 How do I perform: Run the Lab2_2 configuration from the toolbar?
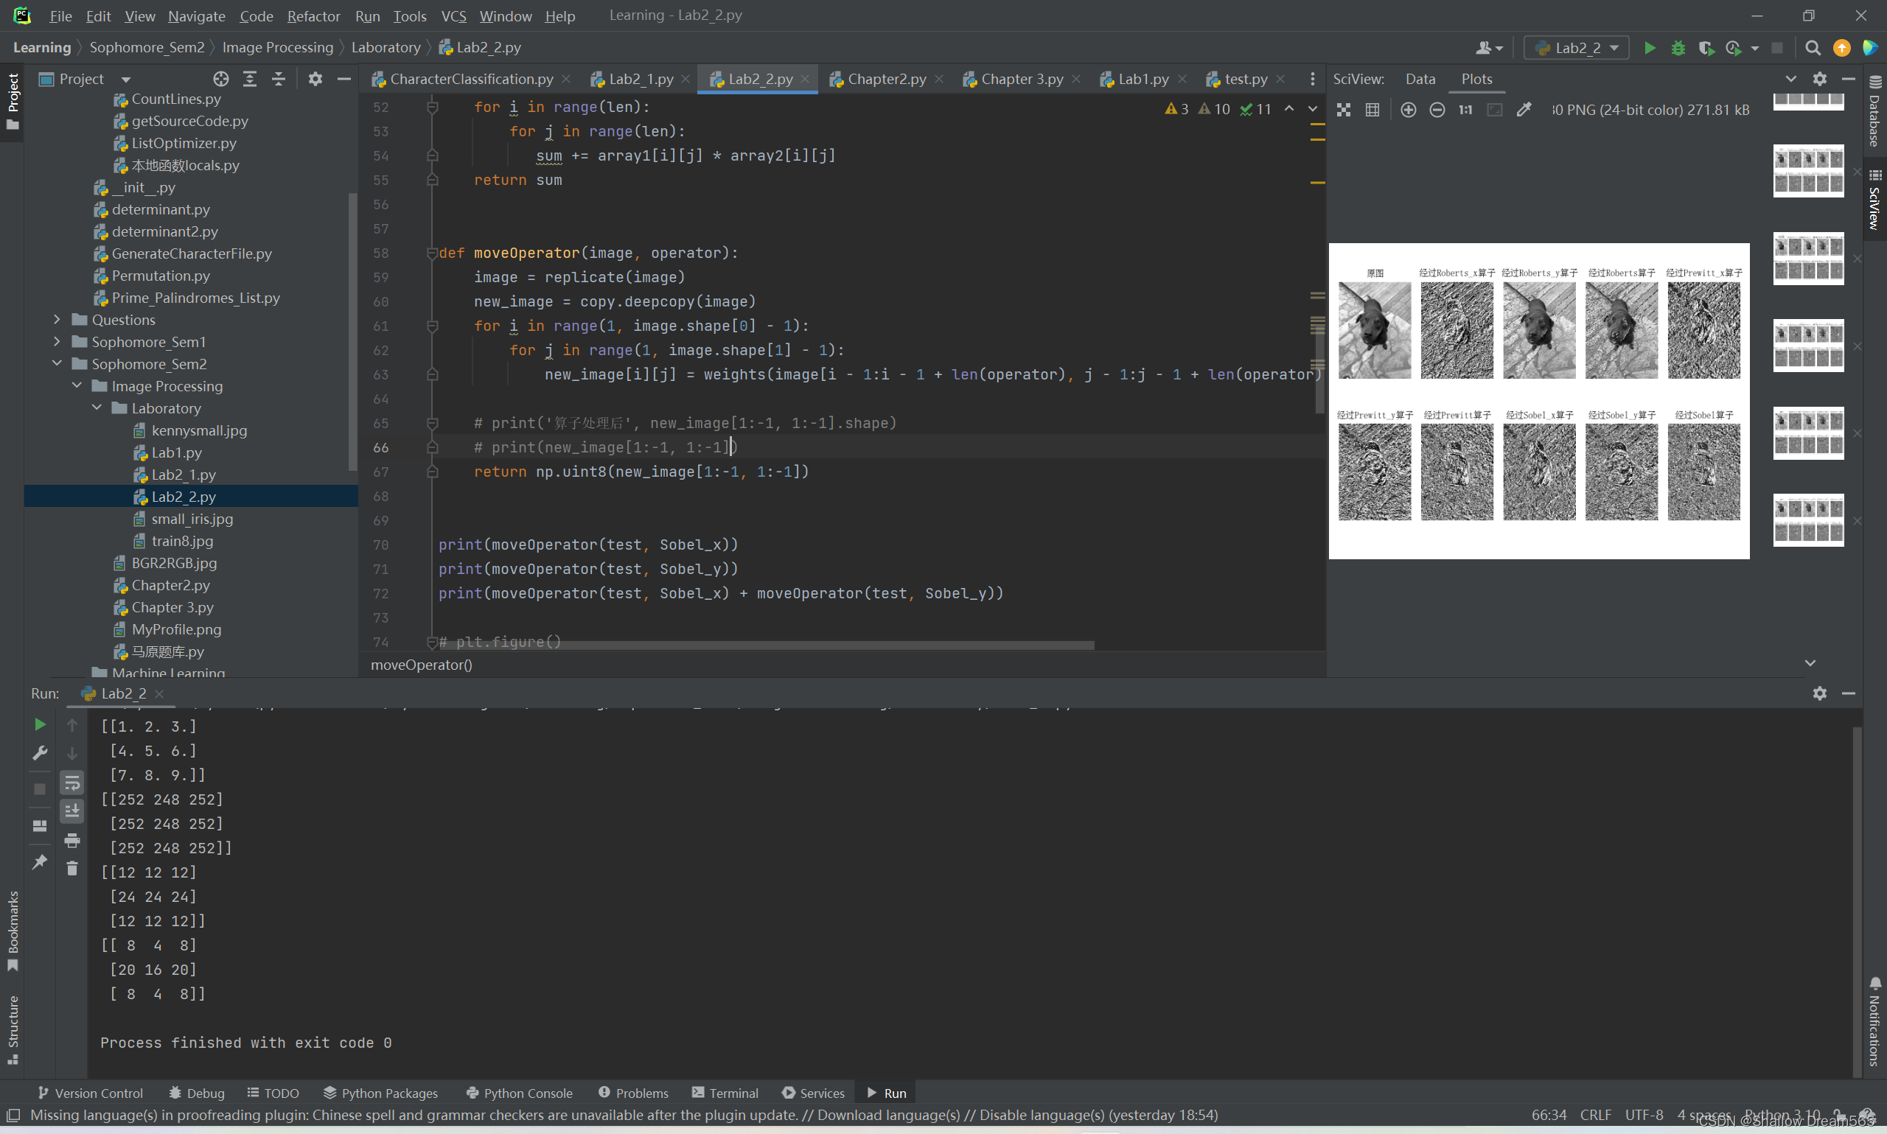click(x=1650, y=48)
